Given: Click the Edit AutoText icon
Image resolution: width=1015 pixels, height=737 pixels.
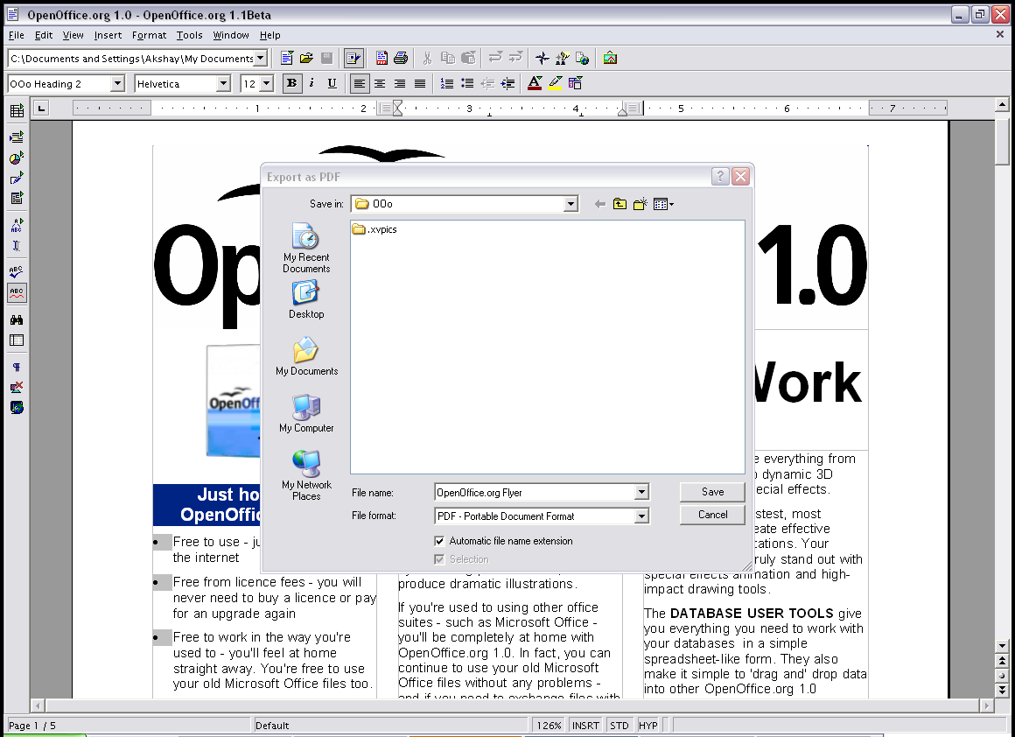Looking at the screenshot, I should [17, 225].
